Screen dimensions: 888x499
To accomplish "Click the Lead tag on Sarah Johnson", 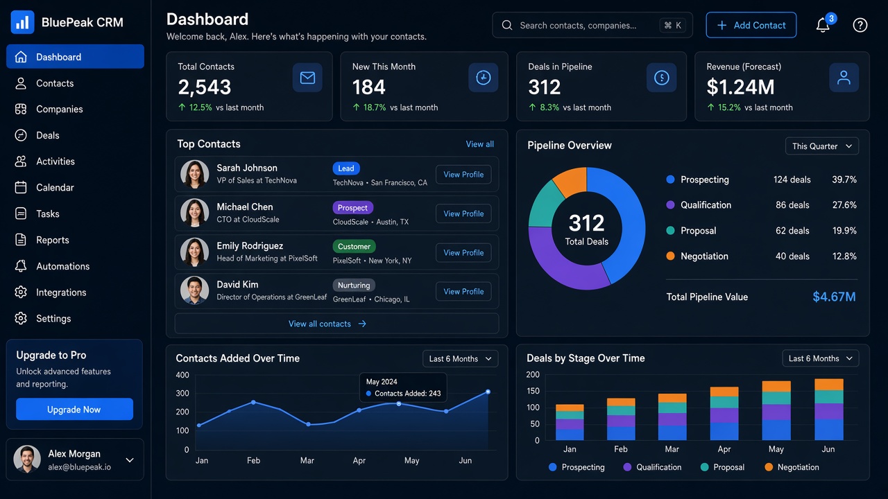I will 346,168.
